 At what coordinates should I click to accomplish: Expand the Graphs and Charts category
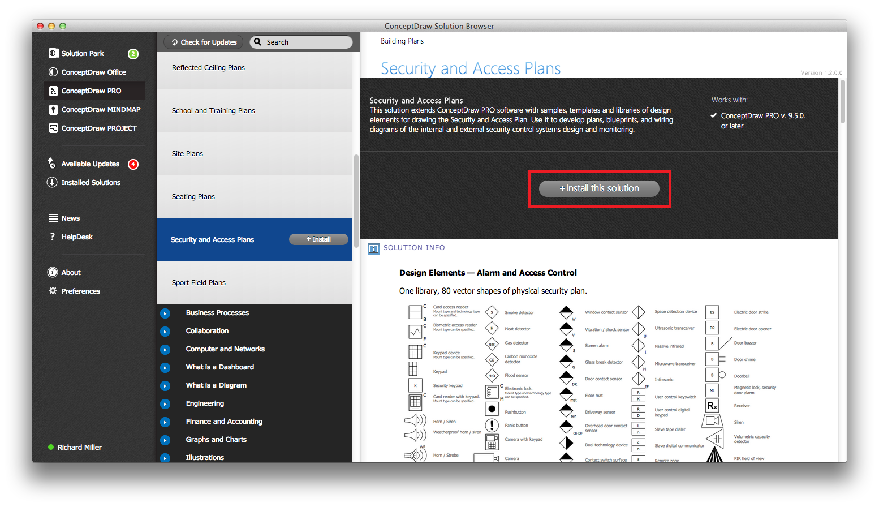165,440
